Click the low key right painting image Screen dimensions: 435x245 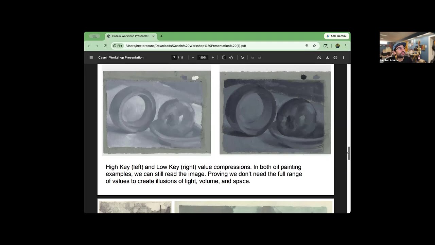(275, 110)
